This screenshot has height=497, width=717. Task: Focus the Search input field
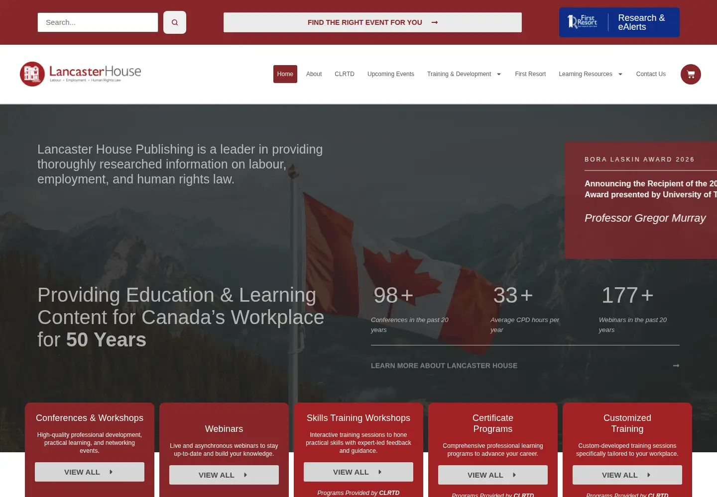(98, 22)
